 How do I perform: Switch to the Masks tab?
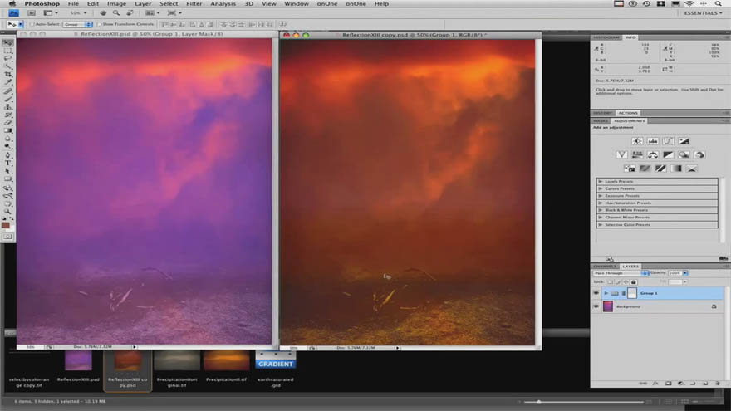pos(601,120)
